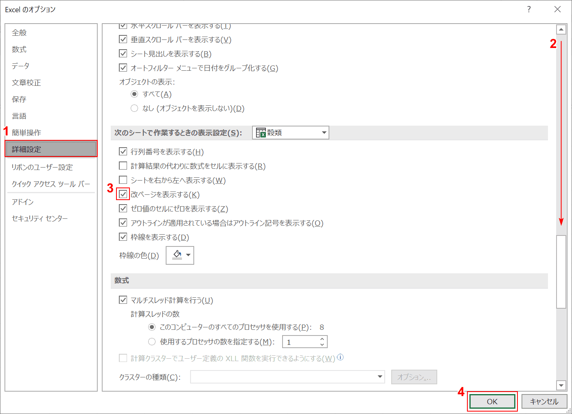Confirm with the OK button
The image size is (572, 414).
pyautogui.click(x=492, y=401)
